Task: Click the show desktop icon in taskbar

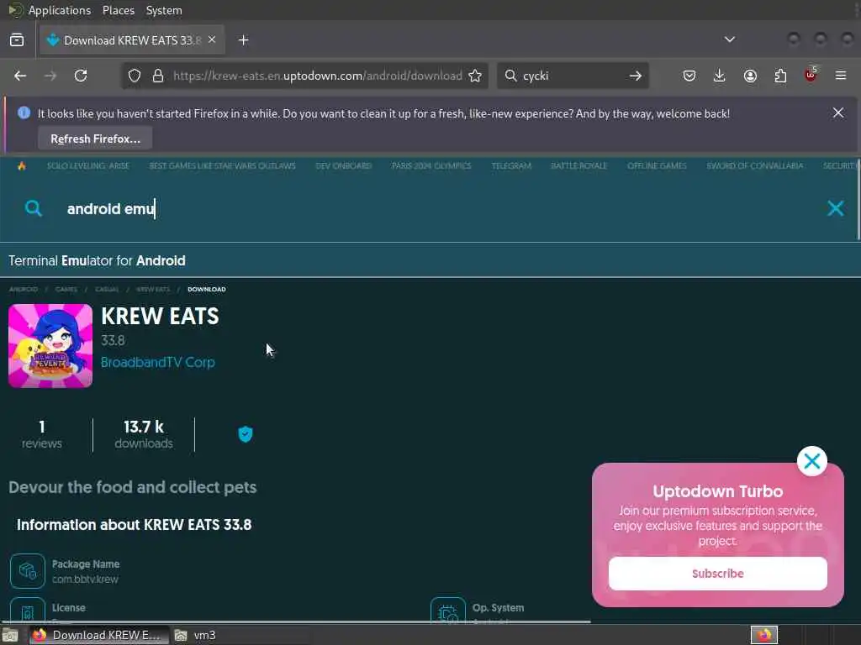Action: (x=10, y=636)
